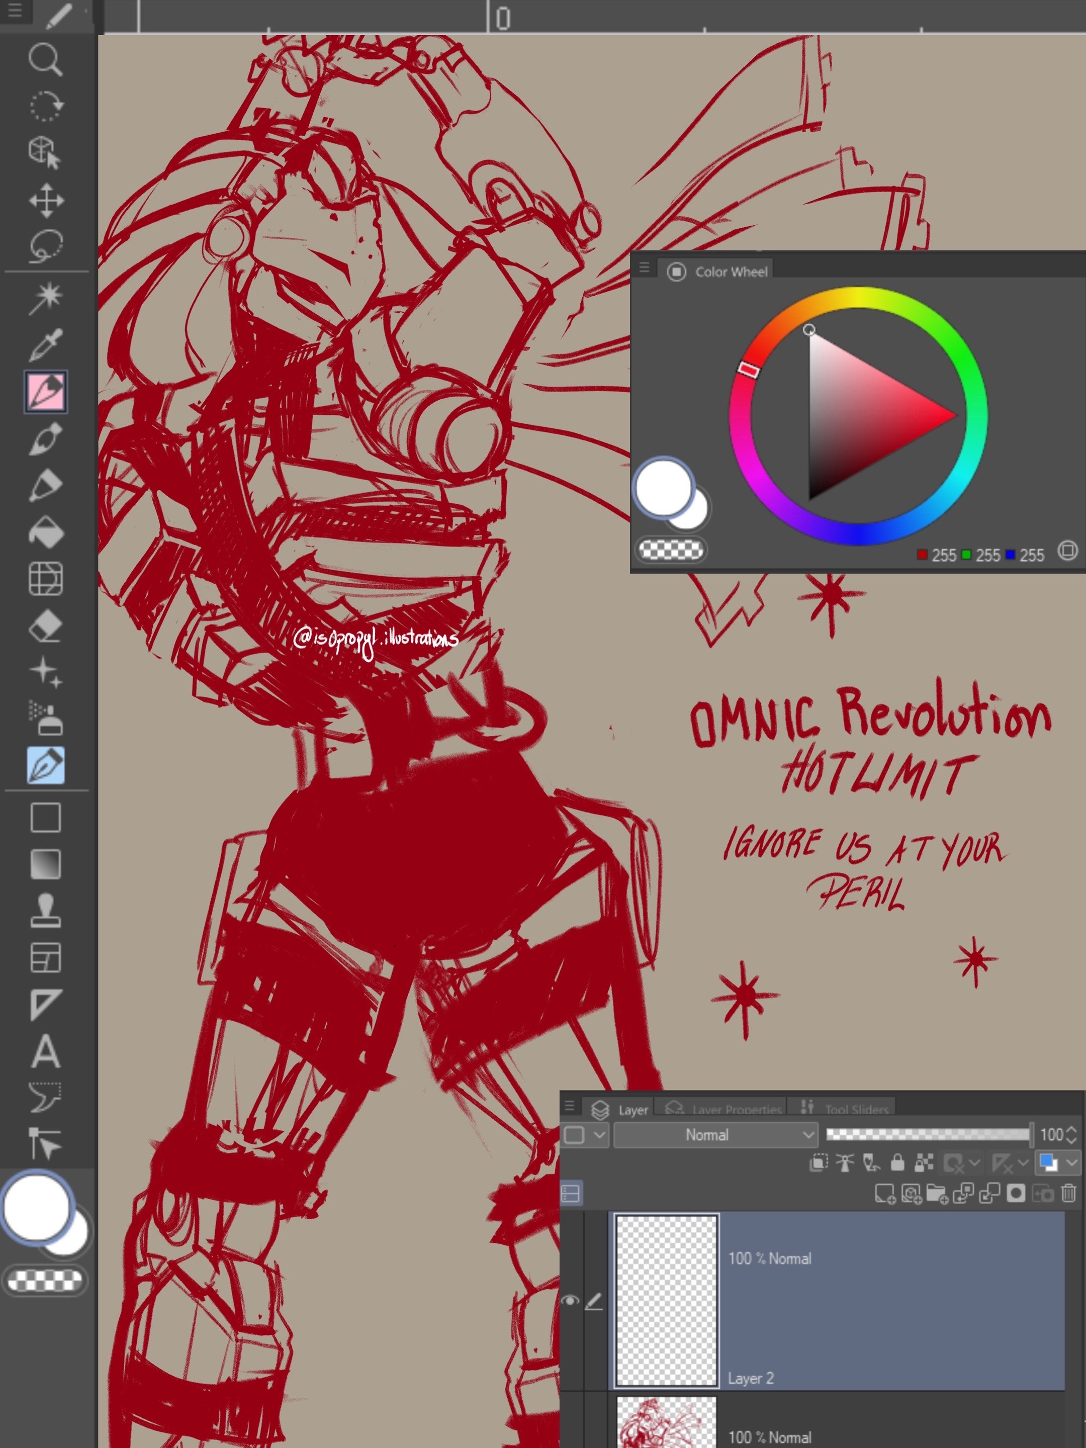
Task: Select the Gradient tool
Action: (x=46, y=864)
